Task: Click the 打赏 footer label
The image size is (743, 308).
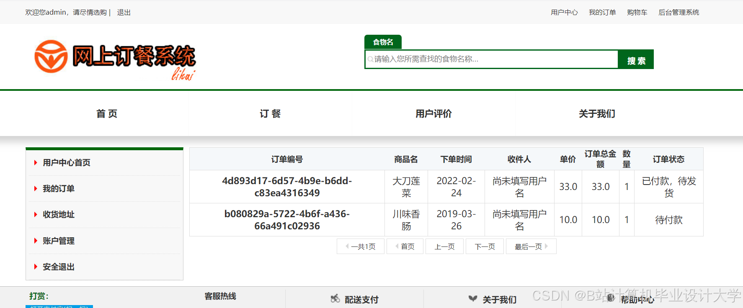Action: (x=39, y=296)
